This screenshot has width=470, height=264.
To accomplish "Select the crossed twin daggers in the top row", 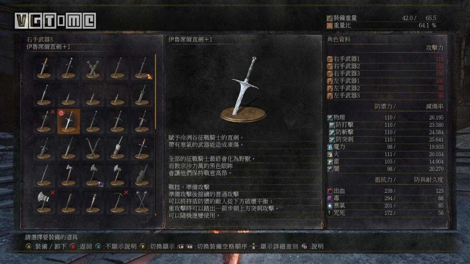I will point(93,68).
